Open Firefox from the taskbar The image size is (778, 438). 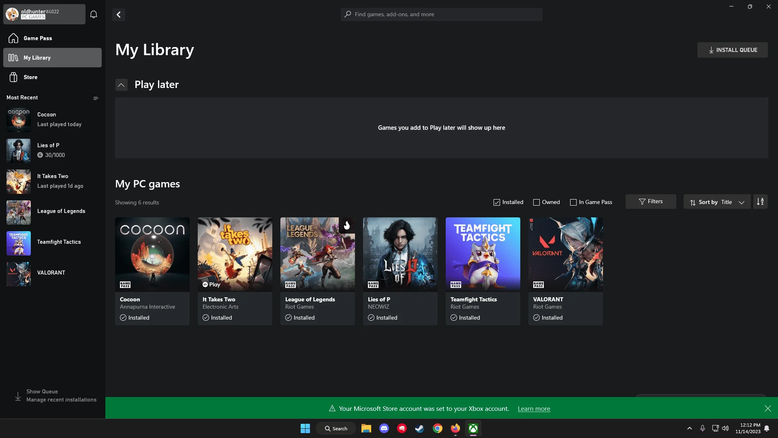(455, 428)
